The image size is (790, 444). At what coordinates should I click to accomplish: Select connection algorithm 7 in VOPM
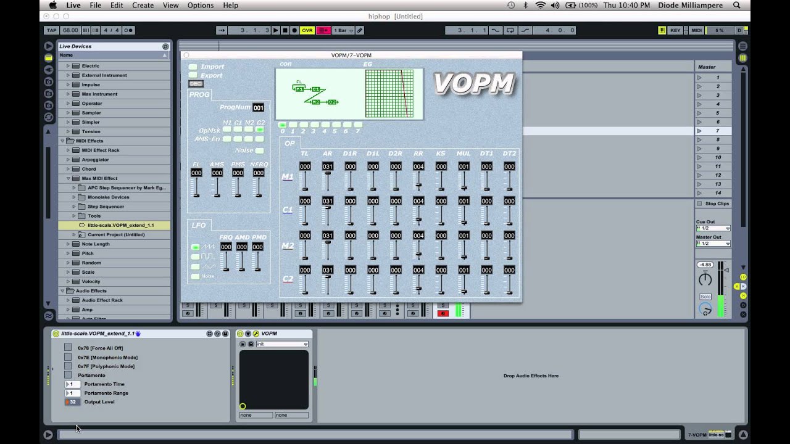tap(358, 125)
